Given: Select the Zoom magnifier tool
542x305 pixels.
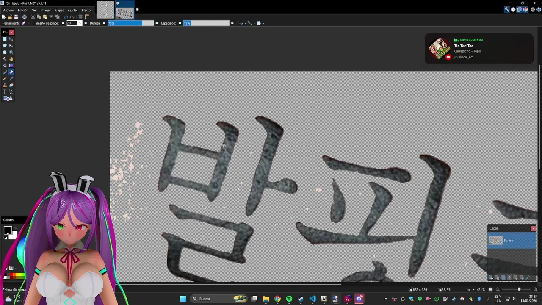Looking at the screenshot, I should [11, 52].
